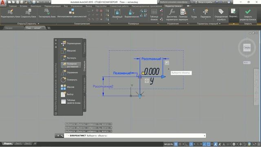
Task: Toggle snap mode in the status bar
Action: click(180, 144)
